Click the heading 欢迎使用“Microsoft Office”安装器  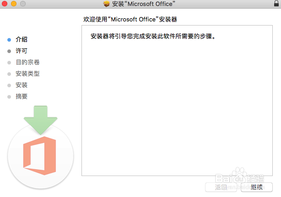130,19
